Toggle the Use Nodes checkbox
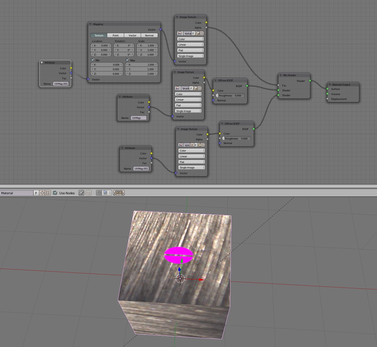 click(x=55, y=193)
